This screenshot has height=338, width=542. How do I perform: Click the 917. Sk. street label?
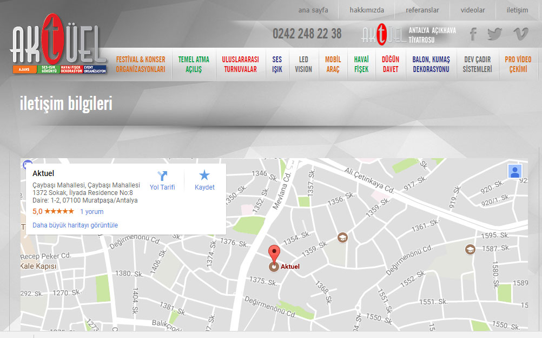pos(415,183)
